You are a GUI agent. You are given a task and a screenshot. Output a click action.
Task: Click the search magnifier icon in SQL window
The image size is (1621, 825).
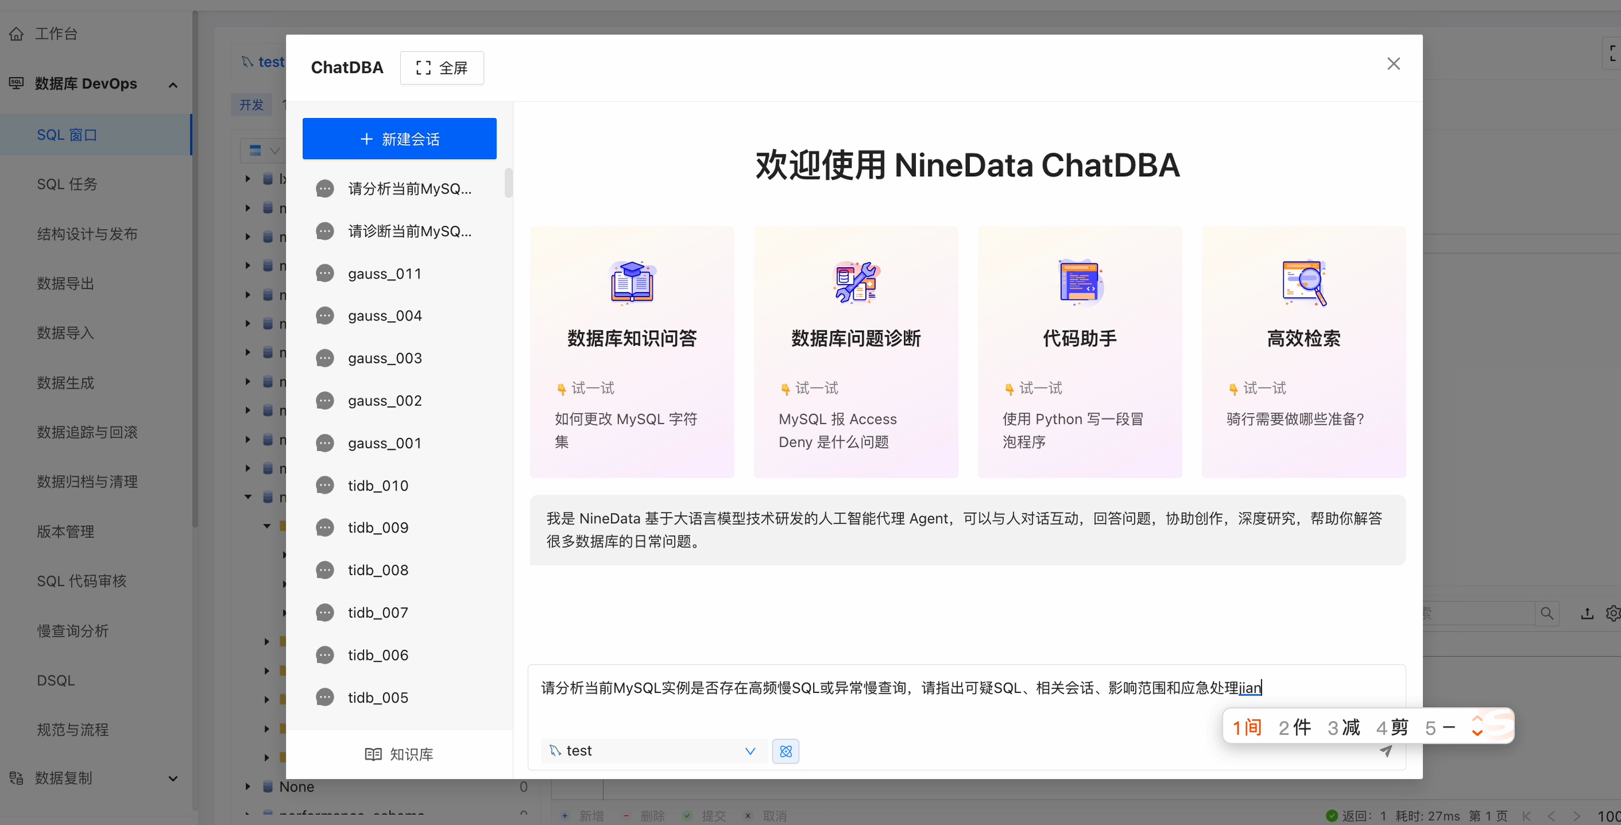coord(1547,613)
